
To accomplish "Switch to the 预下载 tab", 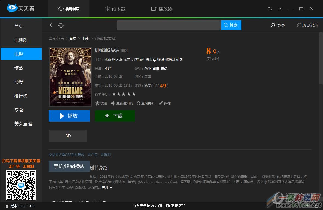I will (x=115, y=9).
